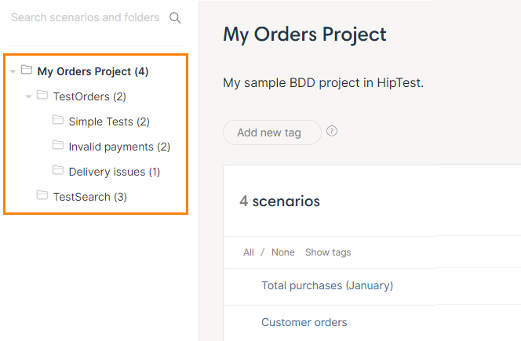Click the TestOrders folder icon

click(42, 96)
